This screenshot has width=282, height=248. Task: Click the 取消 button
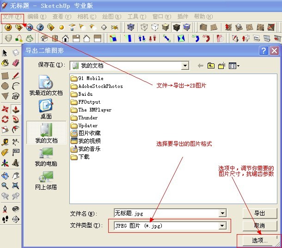pos(259,225)
